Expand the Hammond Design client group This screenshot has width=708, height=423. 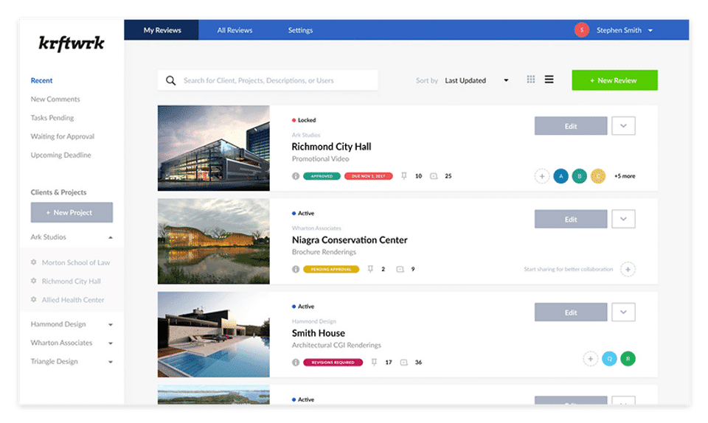click(111, 324)
